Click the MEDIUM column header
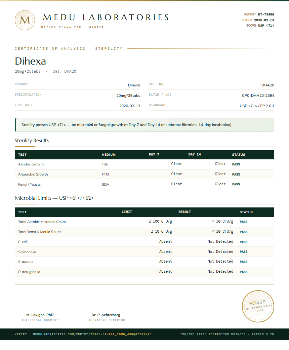This screenshot has width=289, height=350. coord(109,154)
